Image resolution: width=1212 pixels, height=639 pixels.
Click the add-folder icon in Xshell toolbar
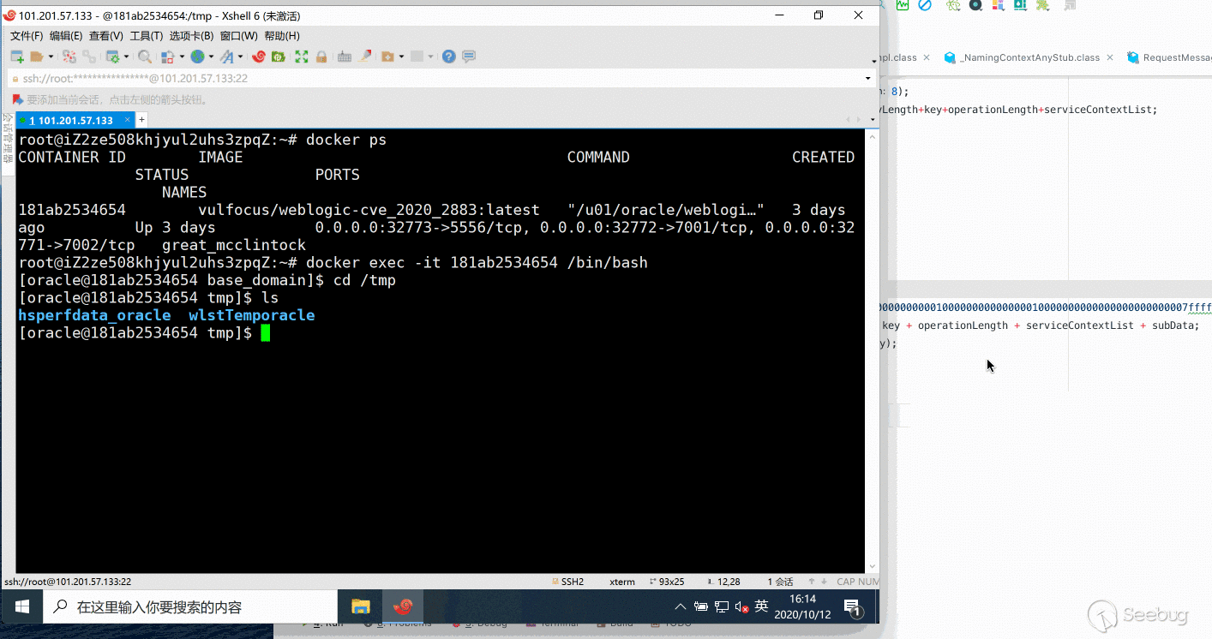point(387,57)
